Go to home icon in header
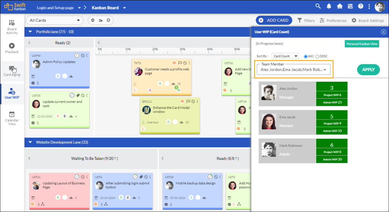This screenshot has height=212, width=389. coord(340,6)
